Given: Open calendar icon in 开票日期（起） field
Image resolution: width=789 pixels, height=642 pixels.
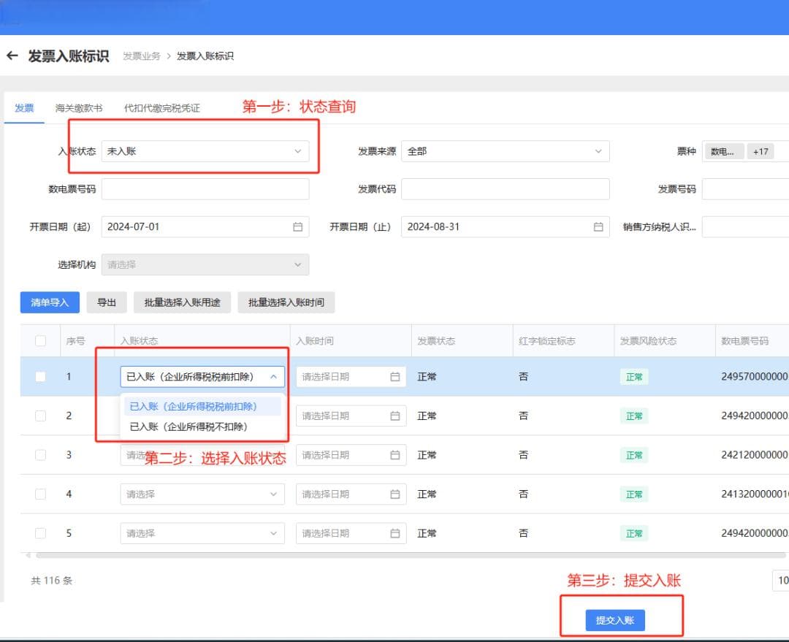Looking at the screenshot, I should pos(297,227).
